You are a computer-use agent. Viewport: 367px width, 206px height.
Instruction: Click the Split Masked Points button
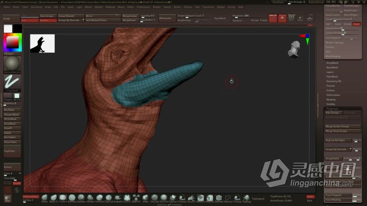coord(102,20)
